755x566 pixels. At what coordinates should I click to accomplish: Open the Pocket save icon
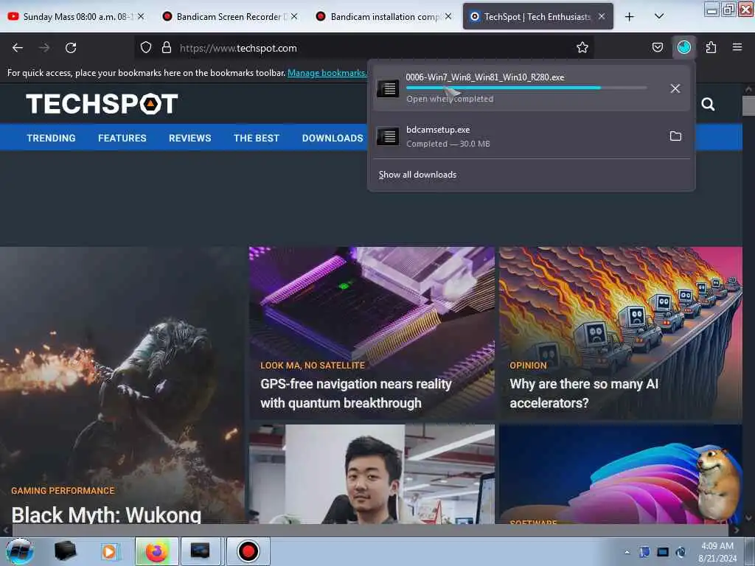point(657,48)
